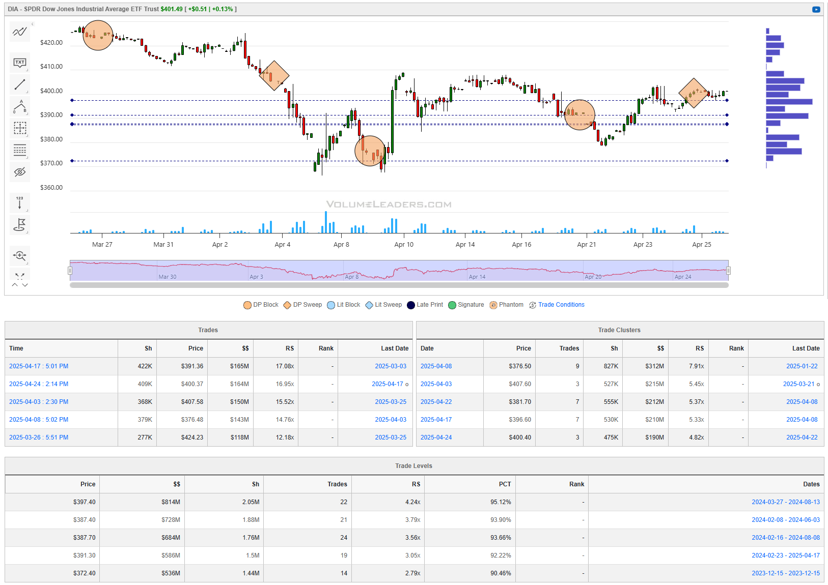828x585 pixels.
Task: Toggle Signature legend item
Action: pos(466,305)
